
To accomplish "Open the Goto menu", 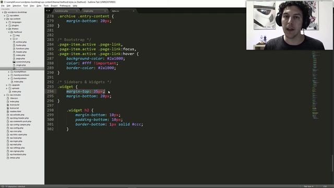I will pyautogui.click(x=39, y=6).
